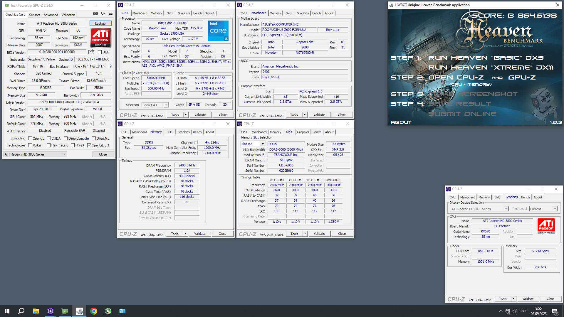The height and width of the screenshot is (317, 564).
Task: Toggle the PhysX checkbox
Action: click(x=73, y=145)
